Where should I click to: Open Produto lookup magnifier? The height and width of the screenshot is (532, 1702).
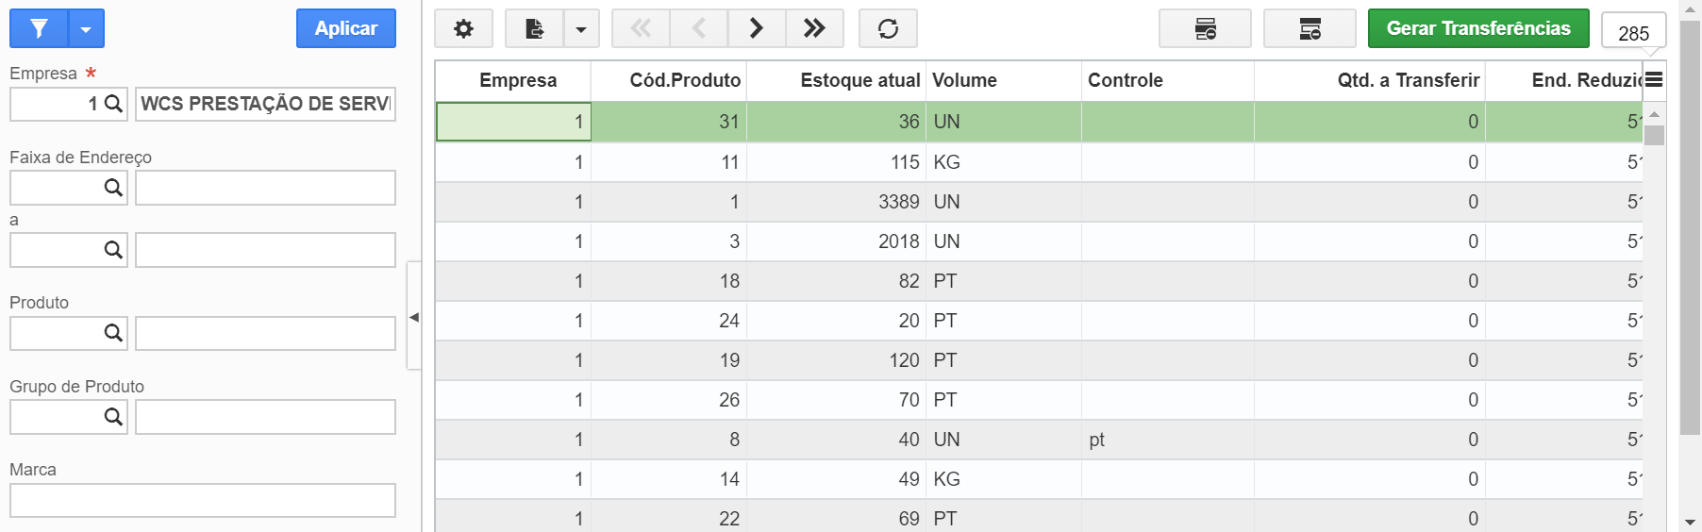click(113, 333)
